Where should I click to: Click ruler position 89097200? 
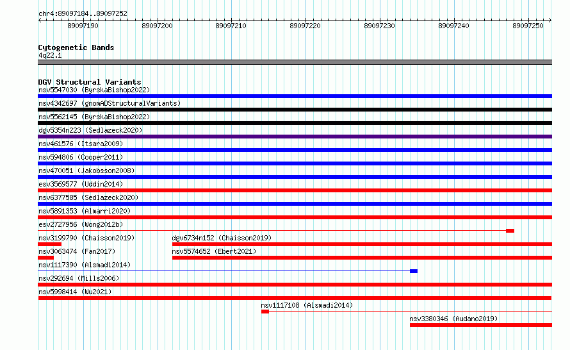[x=157, y=26]
